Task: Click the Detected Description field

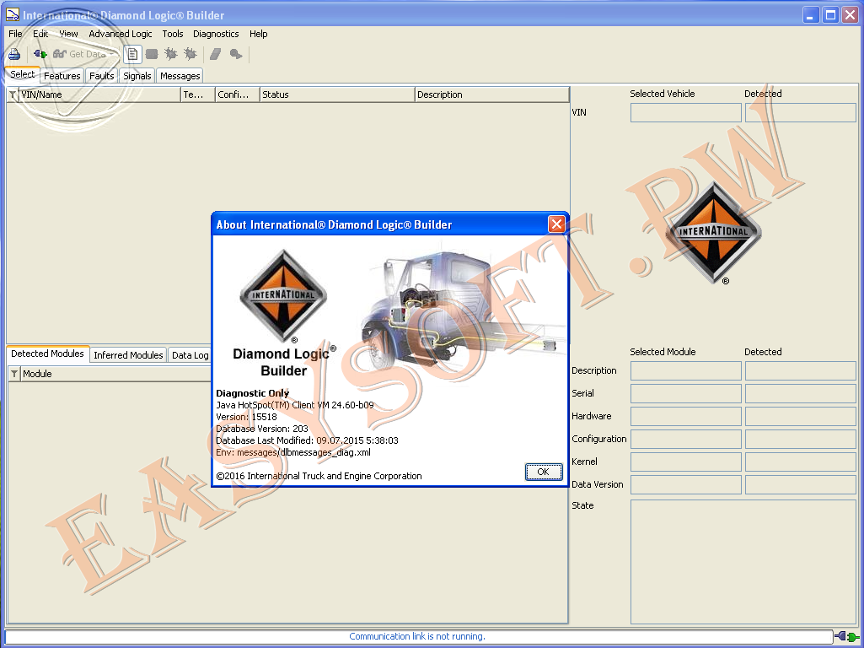Action: (801, 370)
